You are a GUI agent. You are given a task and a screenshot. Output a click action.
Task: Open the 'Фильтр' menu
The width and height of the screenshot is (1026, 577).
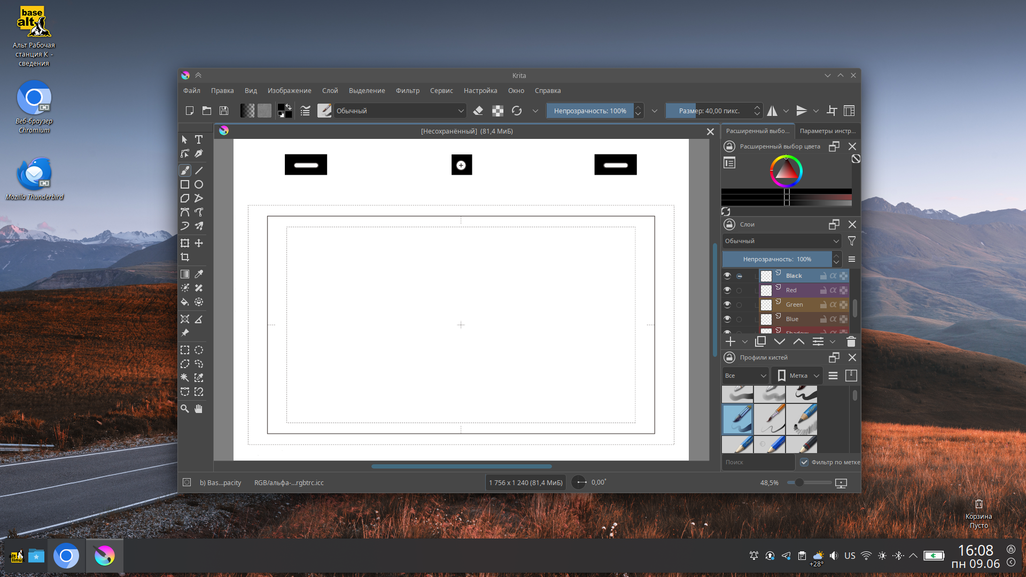pos(407,90)
